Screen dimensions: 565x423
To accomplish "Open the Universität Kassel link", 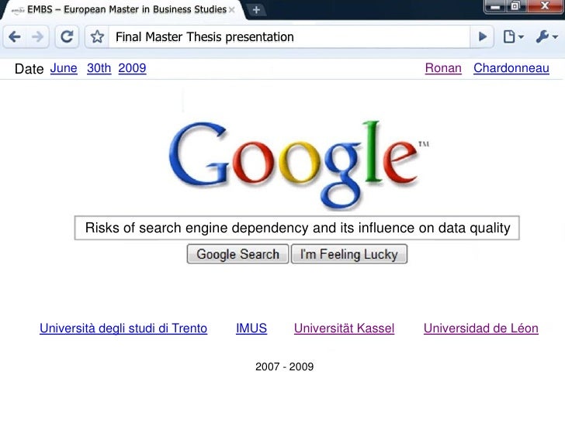I will click(344, 328).
